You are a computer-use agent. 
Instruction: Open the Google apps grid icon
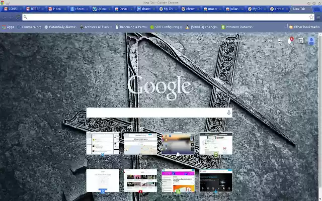pyautogui.click(x=280, y=41)
